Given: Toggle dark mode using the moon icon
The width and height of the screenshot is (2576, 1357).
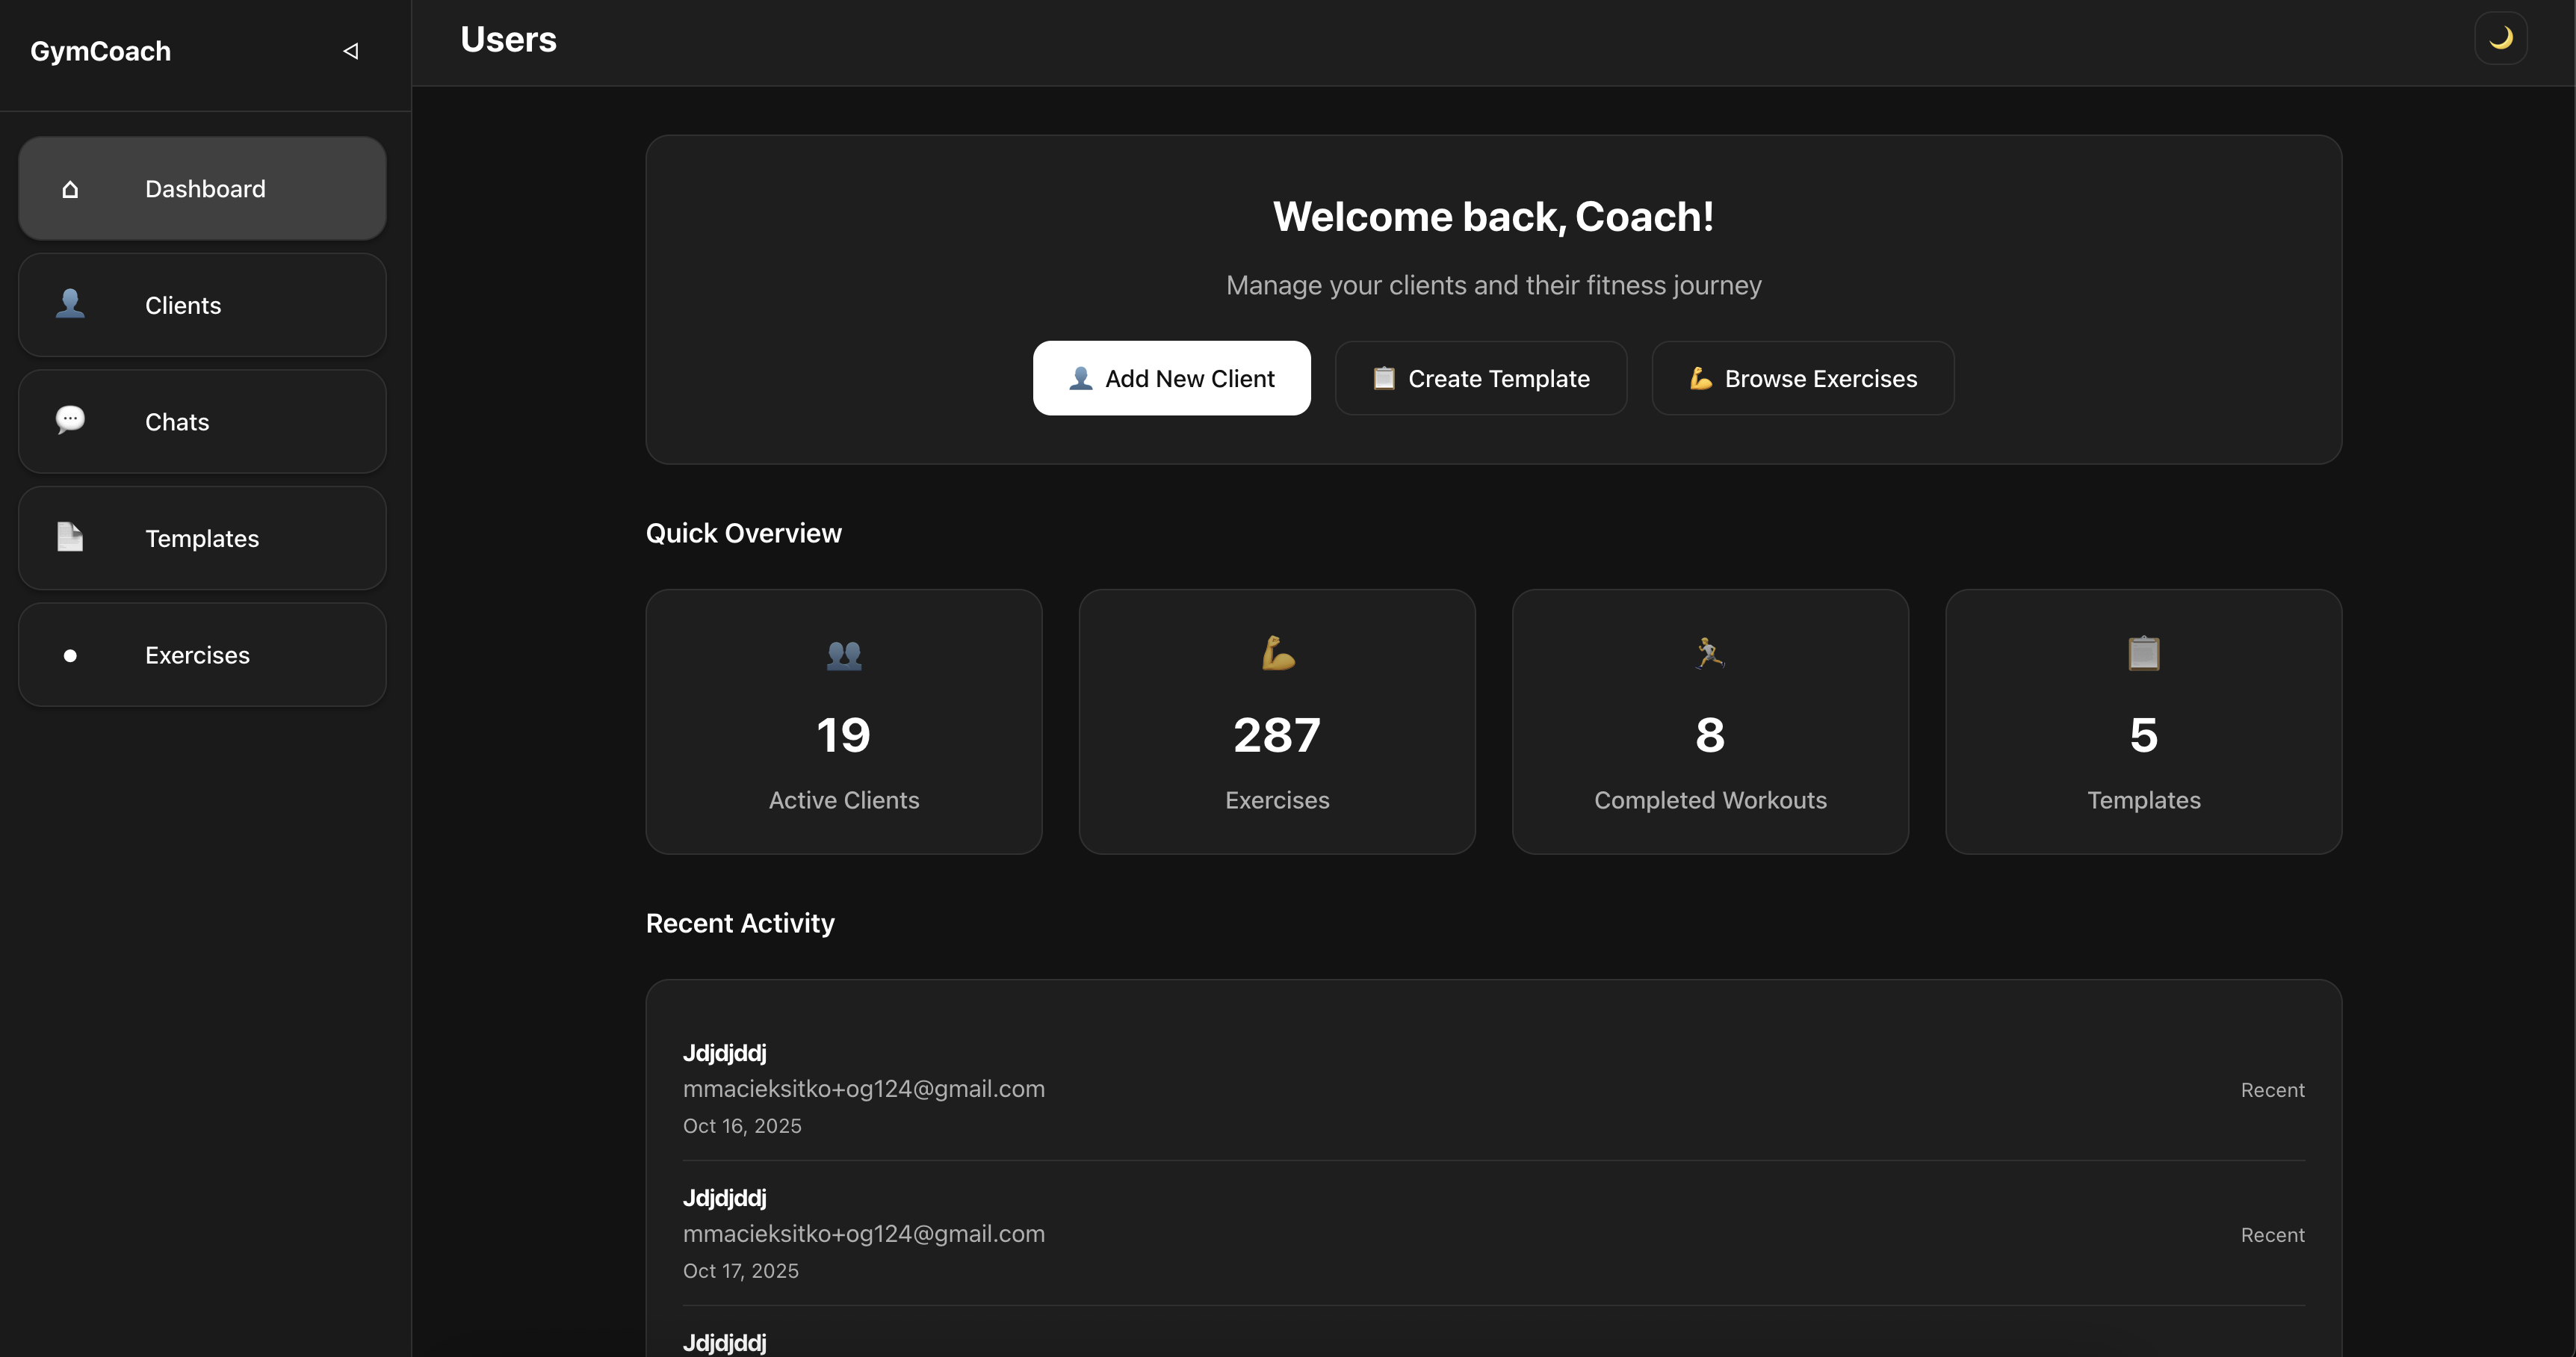Looking at the screenshot, I should tap(2500, 38).
